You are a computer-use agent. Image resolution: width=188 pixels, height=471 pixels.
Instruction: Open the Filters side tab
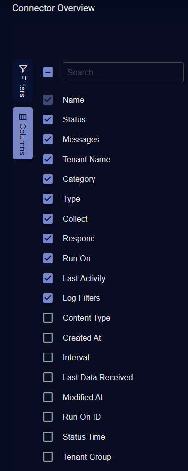coord(23,80)
